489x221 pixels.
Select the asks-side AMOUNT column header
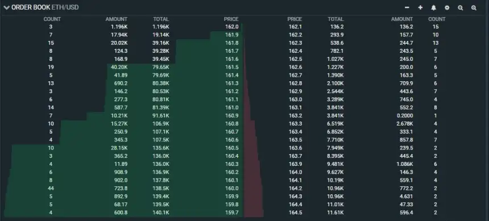pos(402,19)
